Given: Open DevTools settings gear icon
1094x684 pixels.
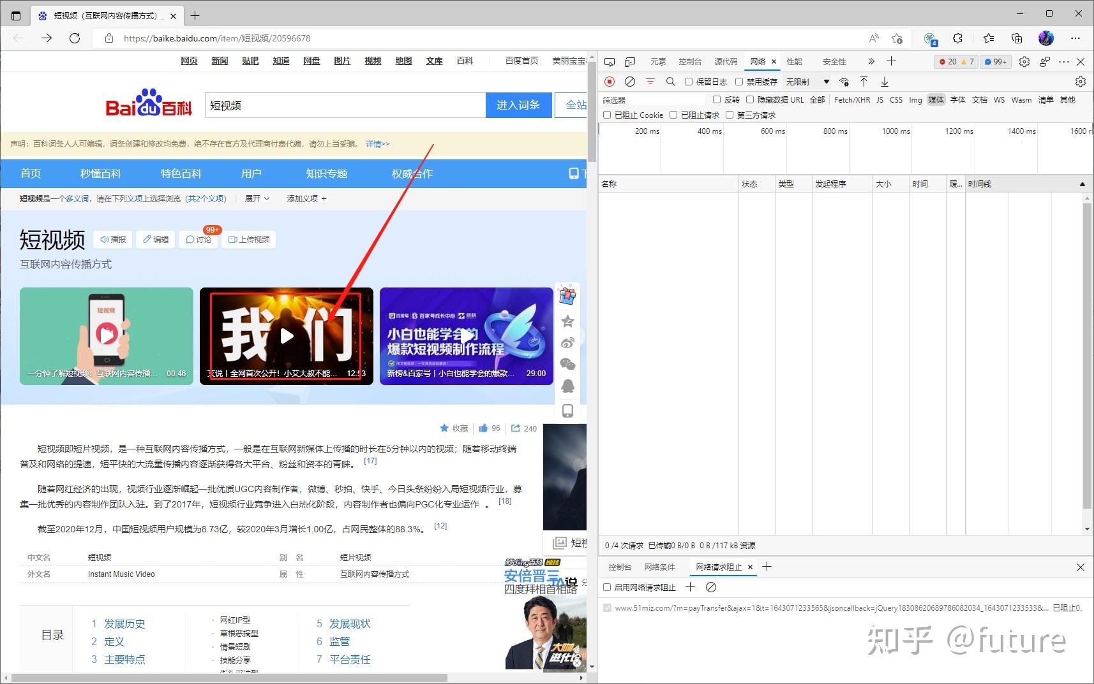Looking at the screenshot, I should click(x=1024, y=62).
